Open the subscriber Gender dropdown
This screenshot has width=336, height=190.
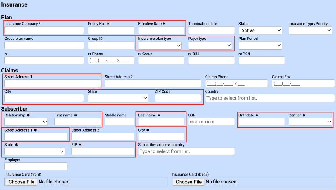coord(311,122)
